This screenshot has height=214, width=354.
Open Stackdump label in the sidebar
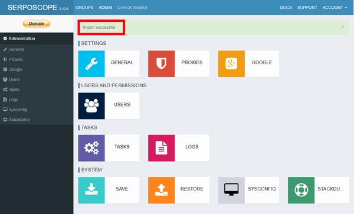coord(19,120)
